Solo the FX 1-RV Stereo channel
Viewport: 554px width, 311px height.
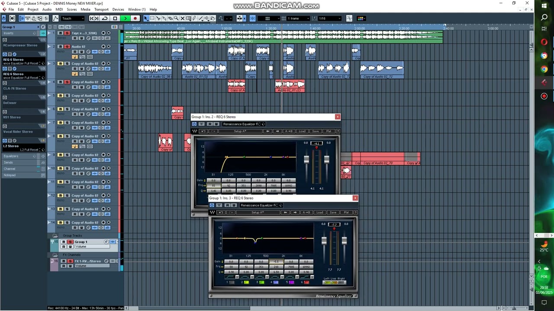point(70,261)
